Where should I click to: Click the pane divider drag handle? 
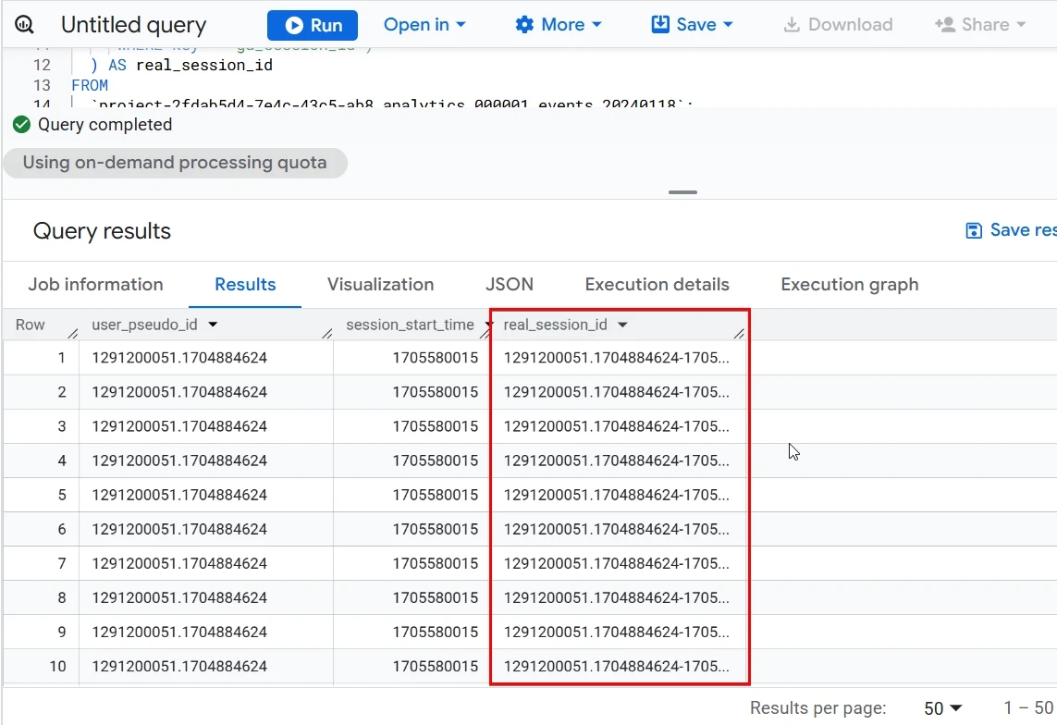click(682, 192)
